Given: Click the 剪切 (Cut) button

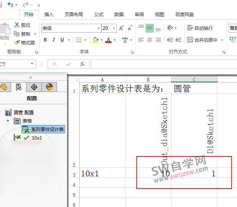Looking at the screenshot, I should [22, 25].
